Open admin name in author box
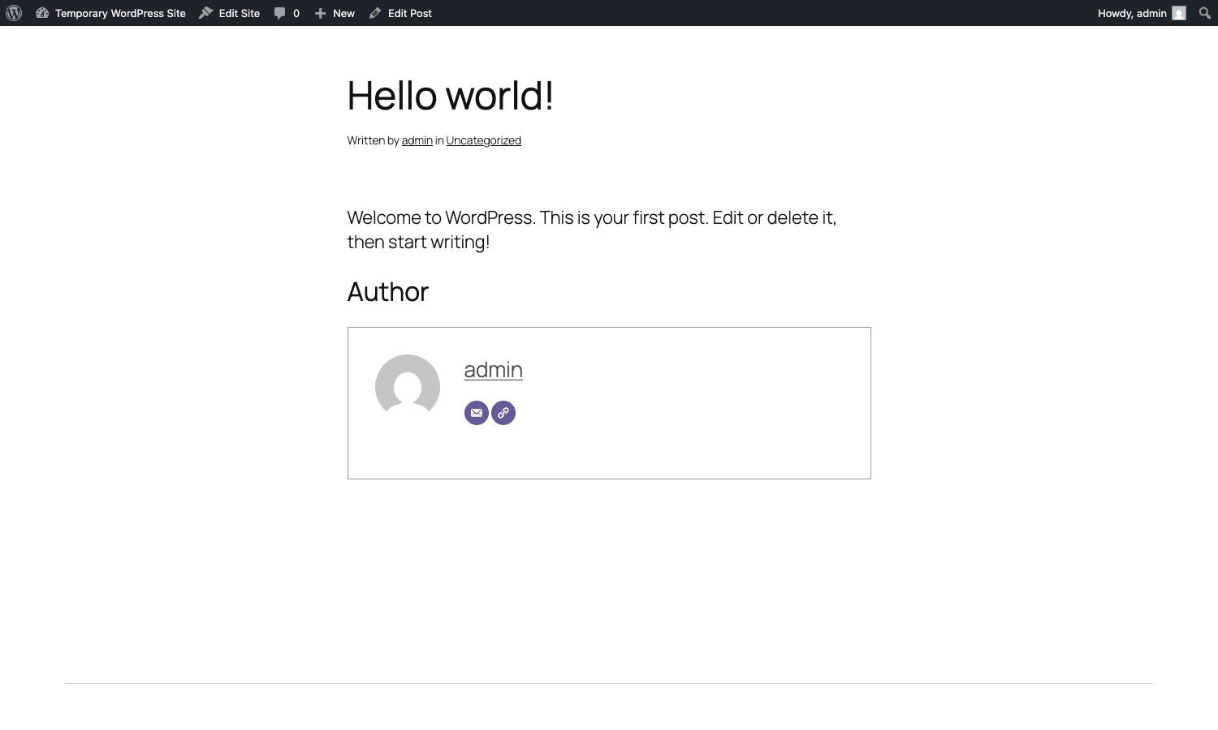 [x=493, y=369]
